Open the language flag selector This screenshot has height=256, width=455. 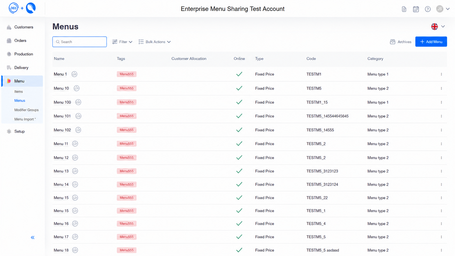[x=438, y=26]
